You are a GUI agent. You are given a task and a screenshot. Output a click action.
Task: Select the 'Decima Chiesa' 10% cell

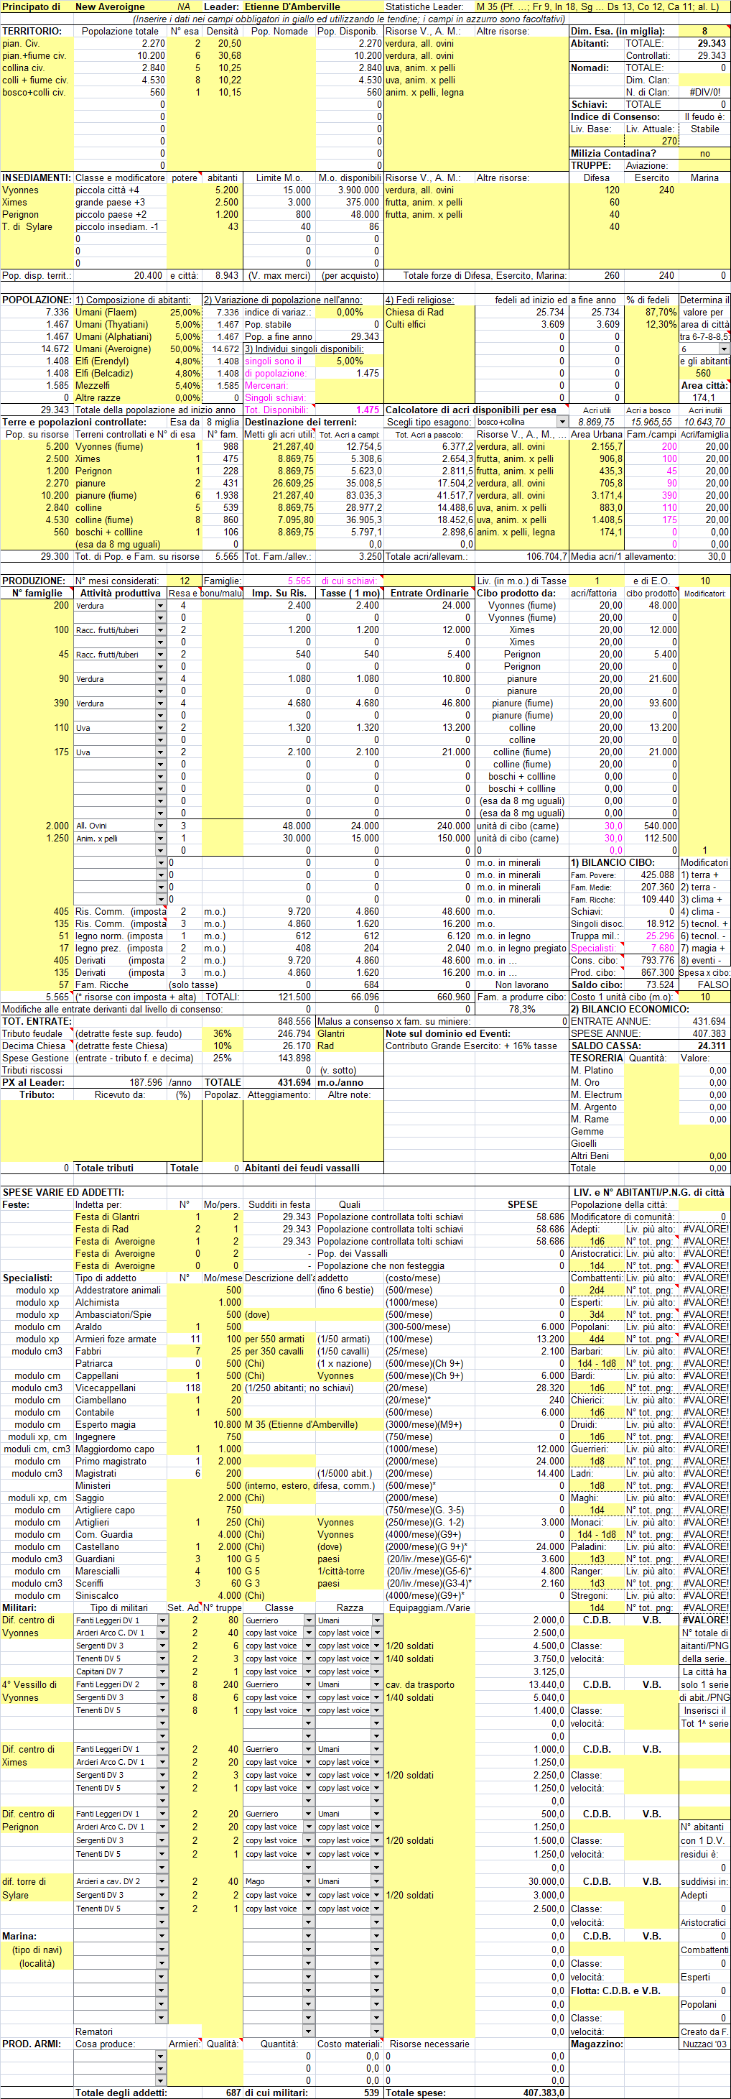click(222, 1046)
